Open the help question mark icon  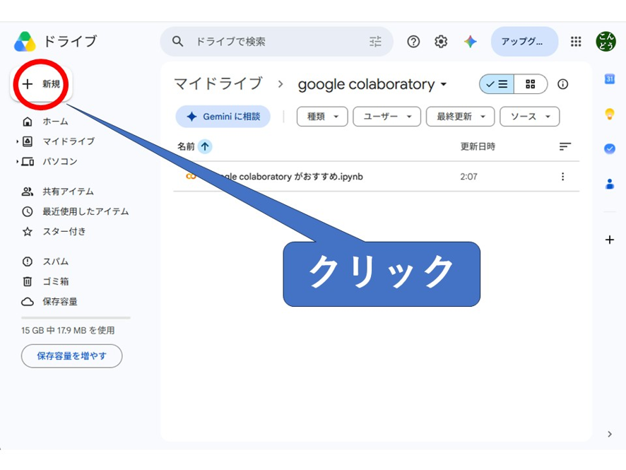(413, 41)
